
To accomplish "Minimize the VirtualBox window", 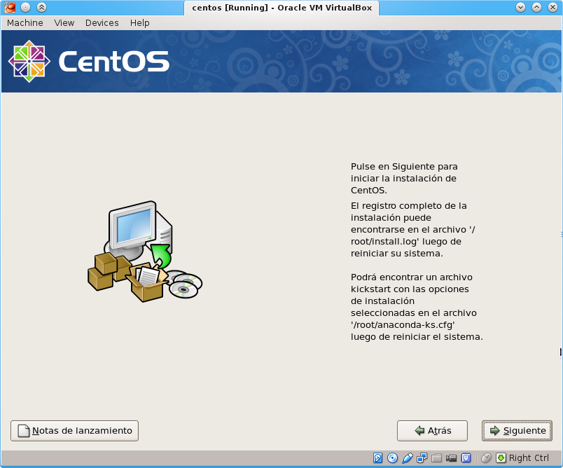I will click(520, 7).
